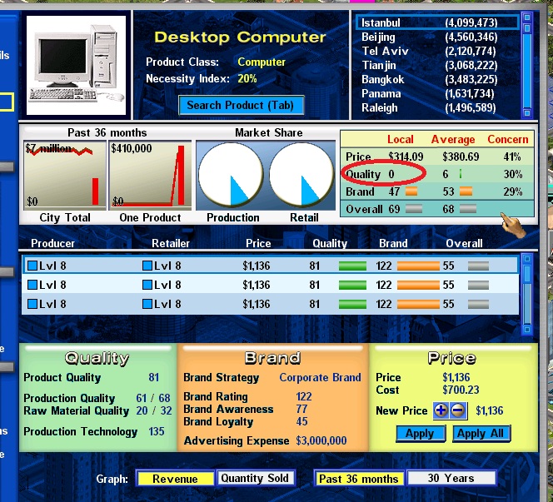Click Corporate Brand strategy value

(321, 377)
